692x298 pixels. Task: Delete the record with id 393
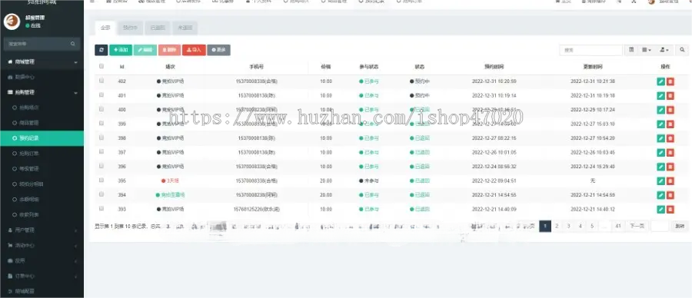pos(670,210)
